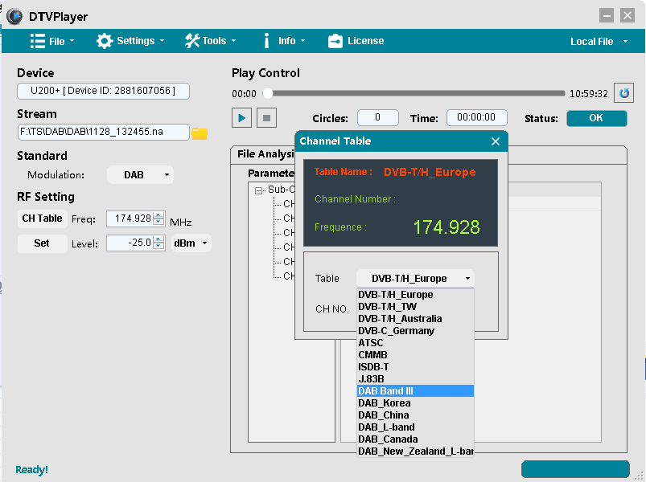Select DVB-T/H_TW from the list

(415, 306)
